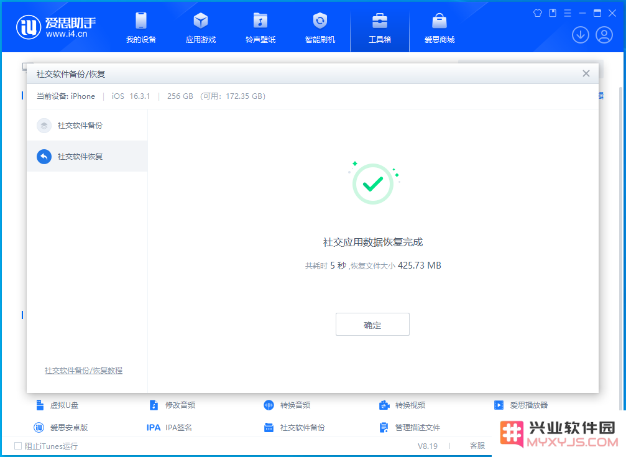The height and width of the screenshot is (457, 626).
Task: Click the 256 GB storage text
Action: [180, 96]
